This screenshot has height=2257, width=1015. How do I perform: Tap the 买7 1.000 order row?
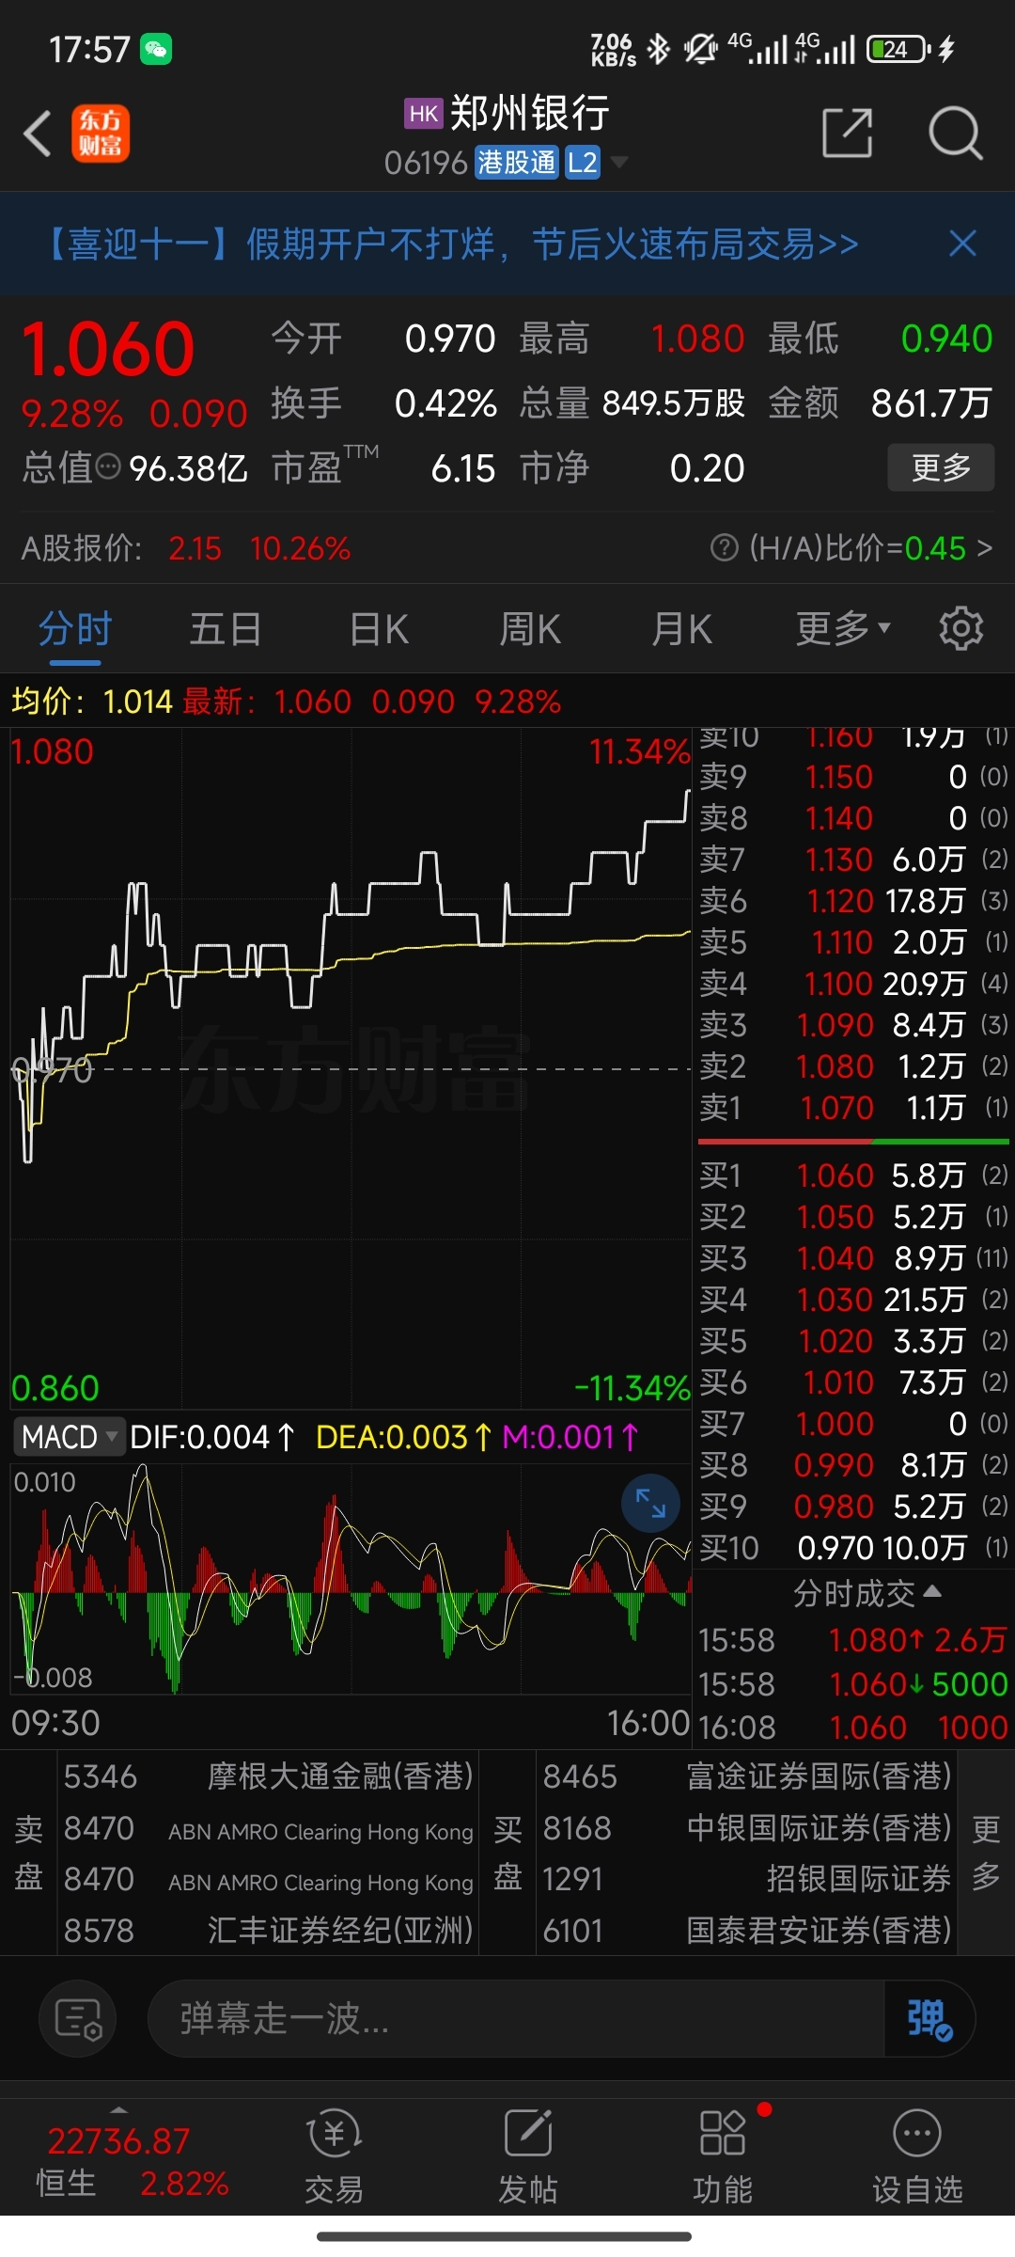point(853,1424)
